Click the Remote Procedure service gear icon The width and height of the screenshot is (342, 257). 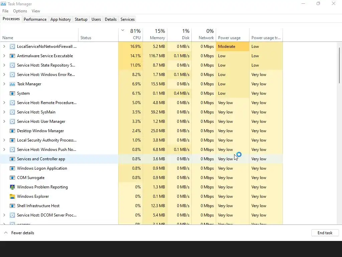tap(12, 103)
